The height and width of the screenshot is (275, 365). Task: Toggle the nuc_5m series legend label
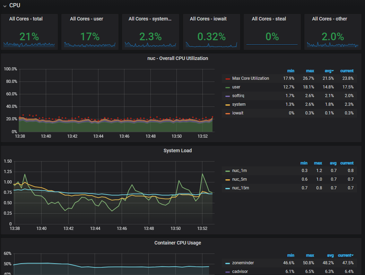click(239, 179)
